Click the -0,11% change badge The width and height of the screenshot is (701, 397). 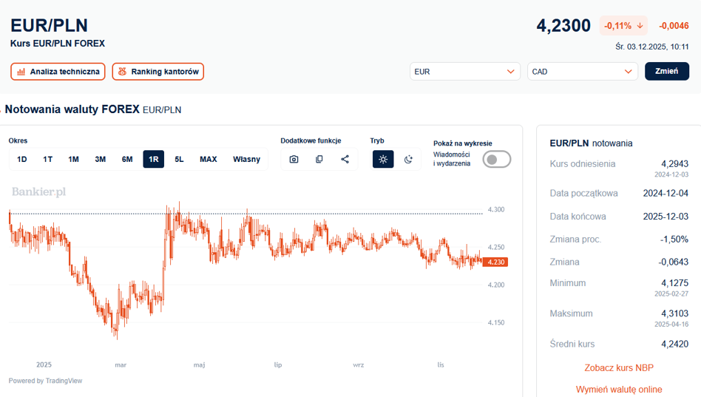(x=623, y=25)
